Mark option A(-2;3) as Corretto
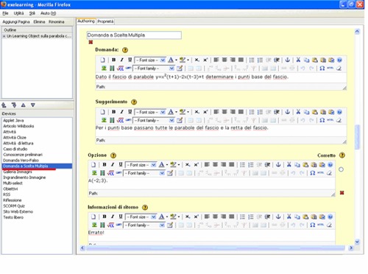Screen dimensions: 368x274 point(341,169)
